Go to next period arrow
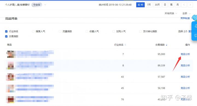Viewport: 197px width, 106px height. [190, 5]
